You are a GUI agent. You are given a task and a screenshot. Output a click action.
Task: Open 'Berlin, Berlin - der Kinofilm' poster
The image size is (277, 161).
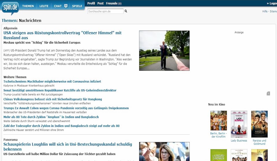pyautogui.click(x=218, y=121)
